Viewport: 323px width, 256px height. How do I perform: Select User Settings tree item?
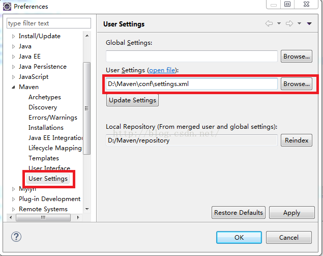tap(48, 179)
